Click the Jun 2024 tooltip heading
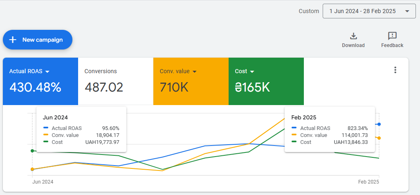This screenshot has height=195, width=420. click(56, 117)
